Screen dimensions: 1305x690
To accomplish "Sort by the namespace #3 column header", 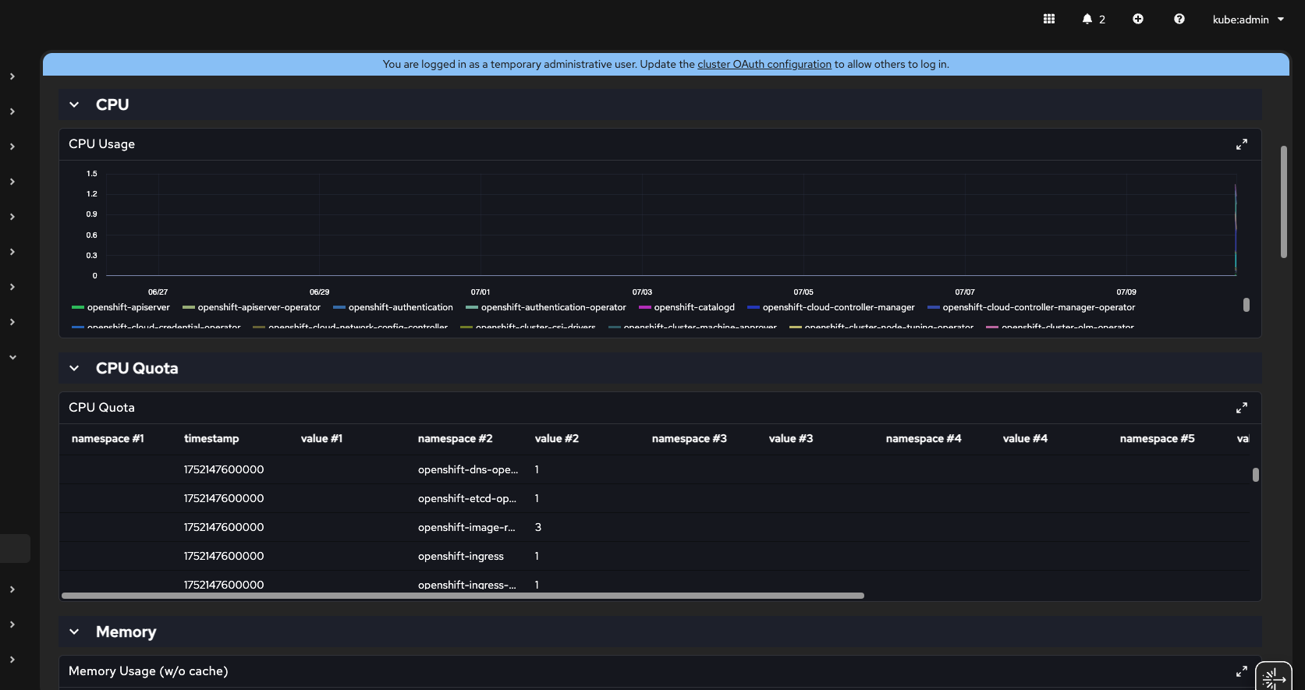I will click(690, 439).
